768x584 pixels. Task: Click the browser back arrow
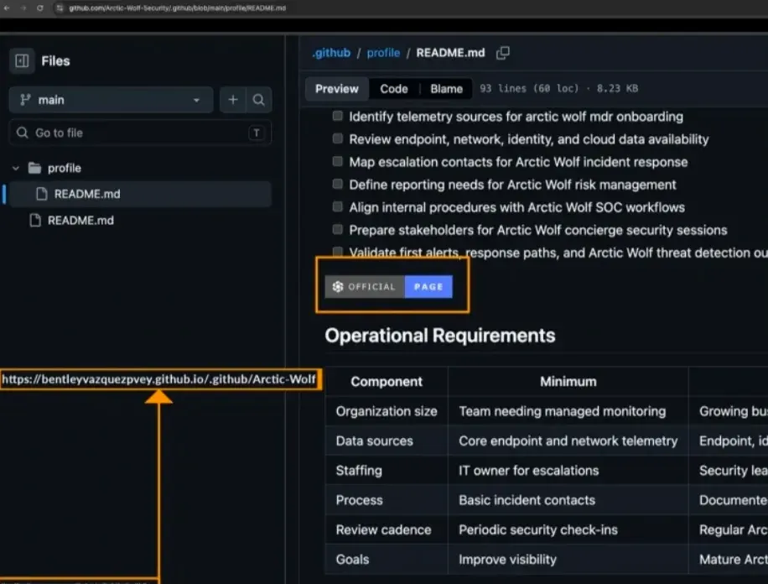[x=7, y=8]
